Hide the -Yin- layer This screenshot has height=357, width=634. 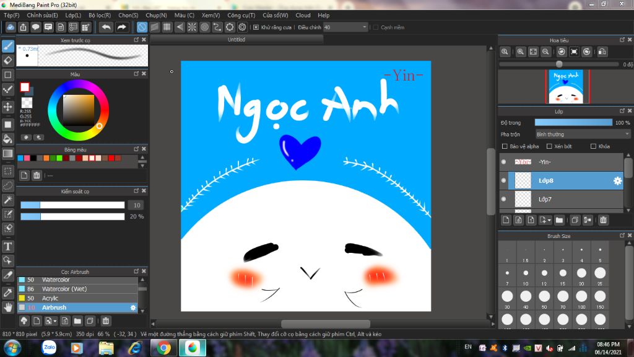503,162
